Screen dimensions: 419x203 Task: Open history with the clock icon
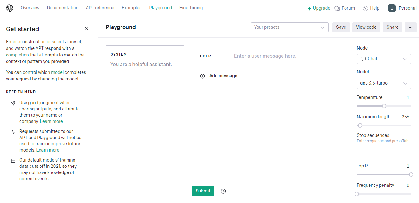click(223, 191)
